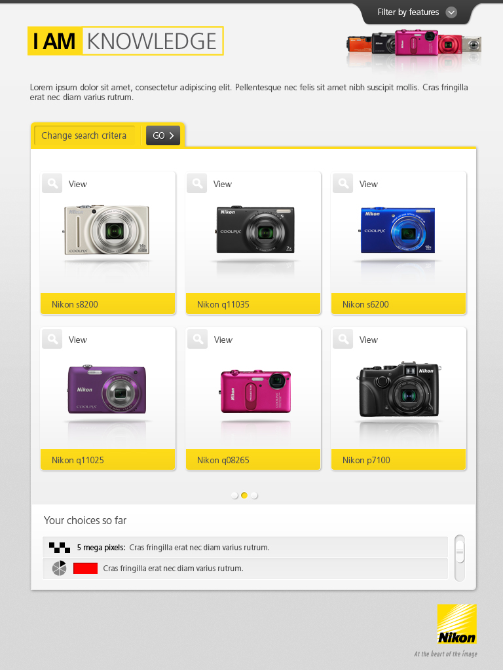Click the red color swatch in choices
The image size is (503, 670).
[86, 569]
